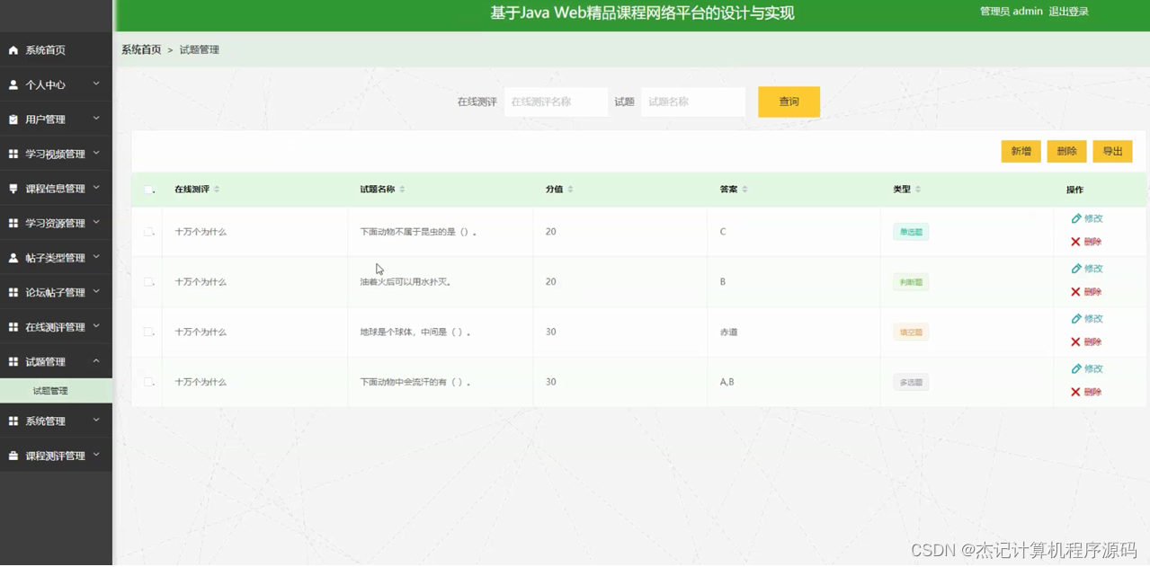Viewport: 1150px width, 567px height.
Task: Select the 试题管理 submenu item
Action: (56, 390)
